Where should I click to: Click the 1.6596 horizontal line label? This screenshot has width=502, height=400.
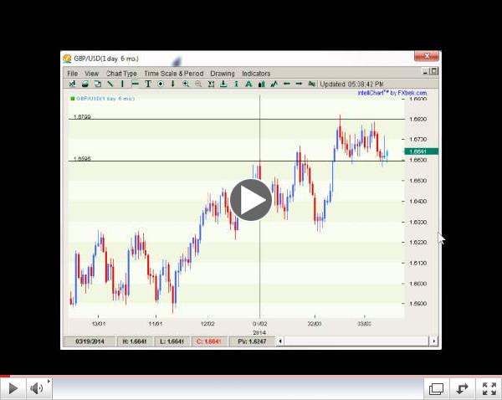pos(82,158)
